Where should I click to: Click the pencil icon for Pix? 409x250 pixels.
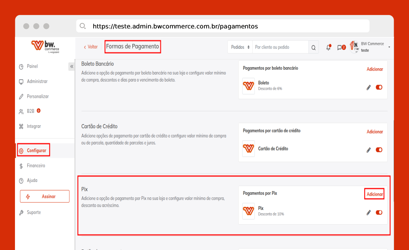coord(369,213)
